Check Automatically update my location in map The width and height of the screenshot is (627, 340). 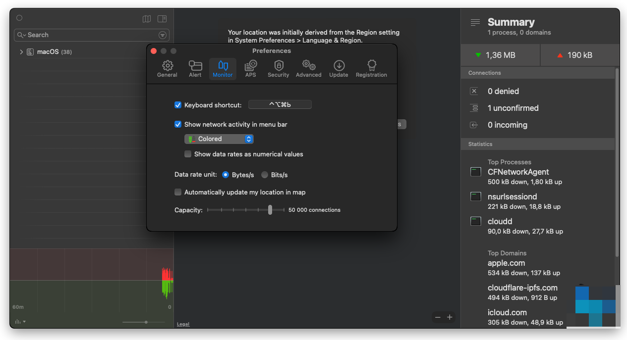(178, 192)
